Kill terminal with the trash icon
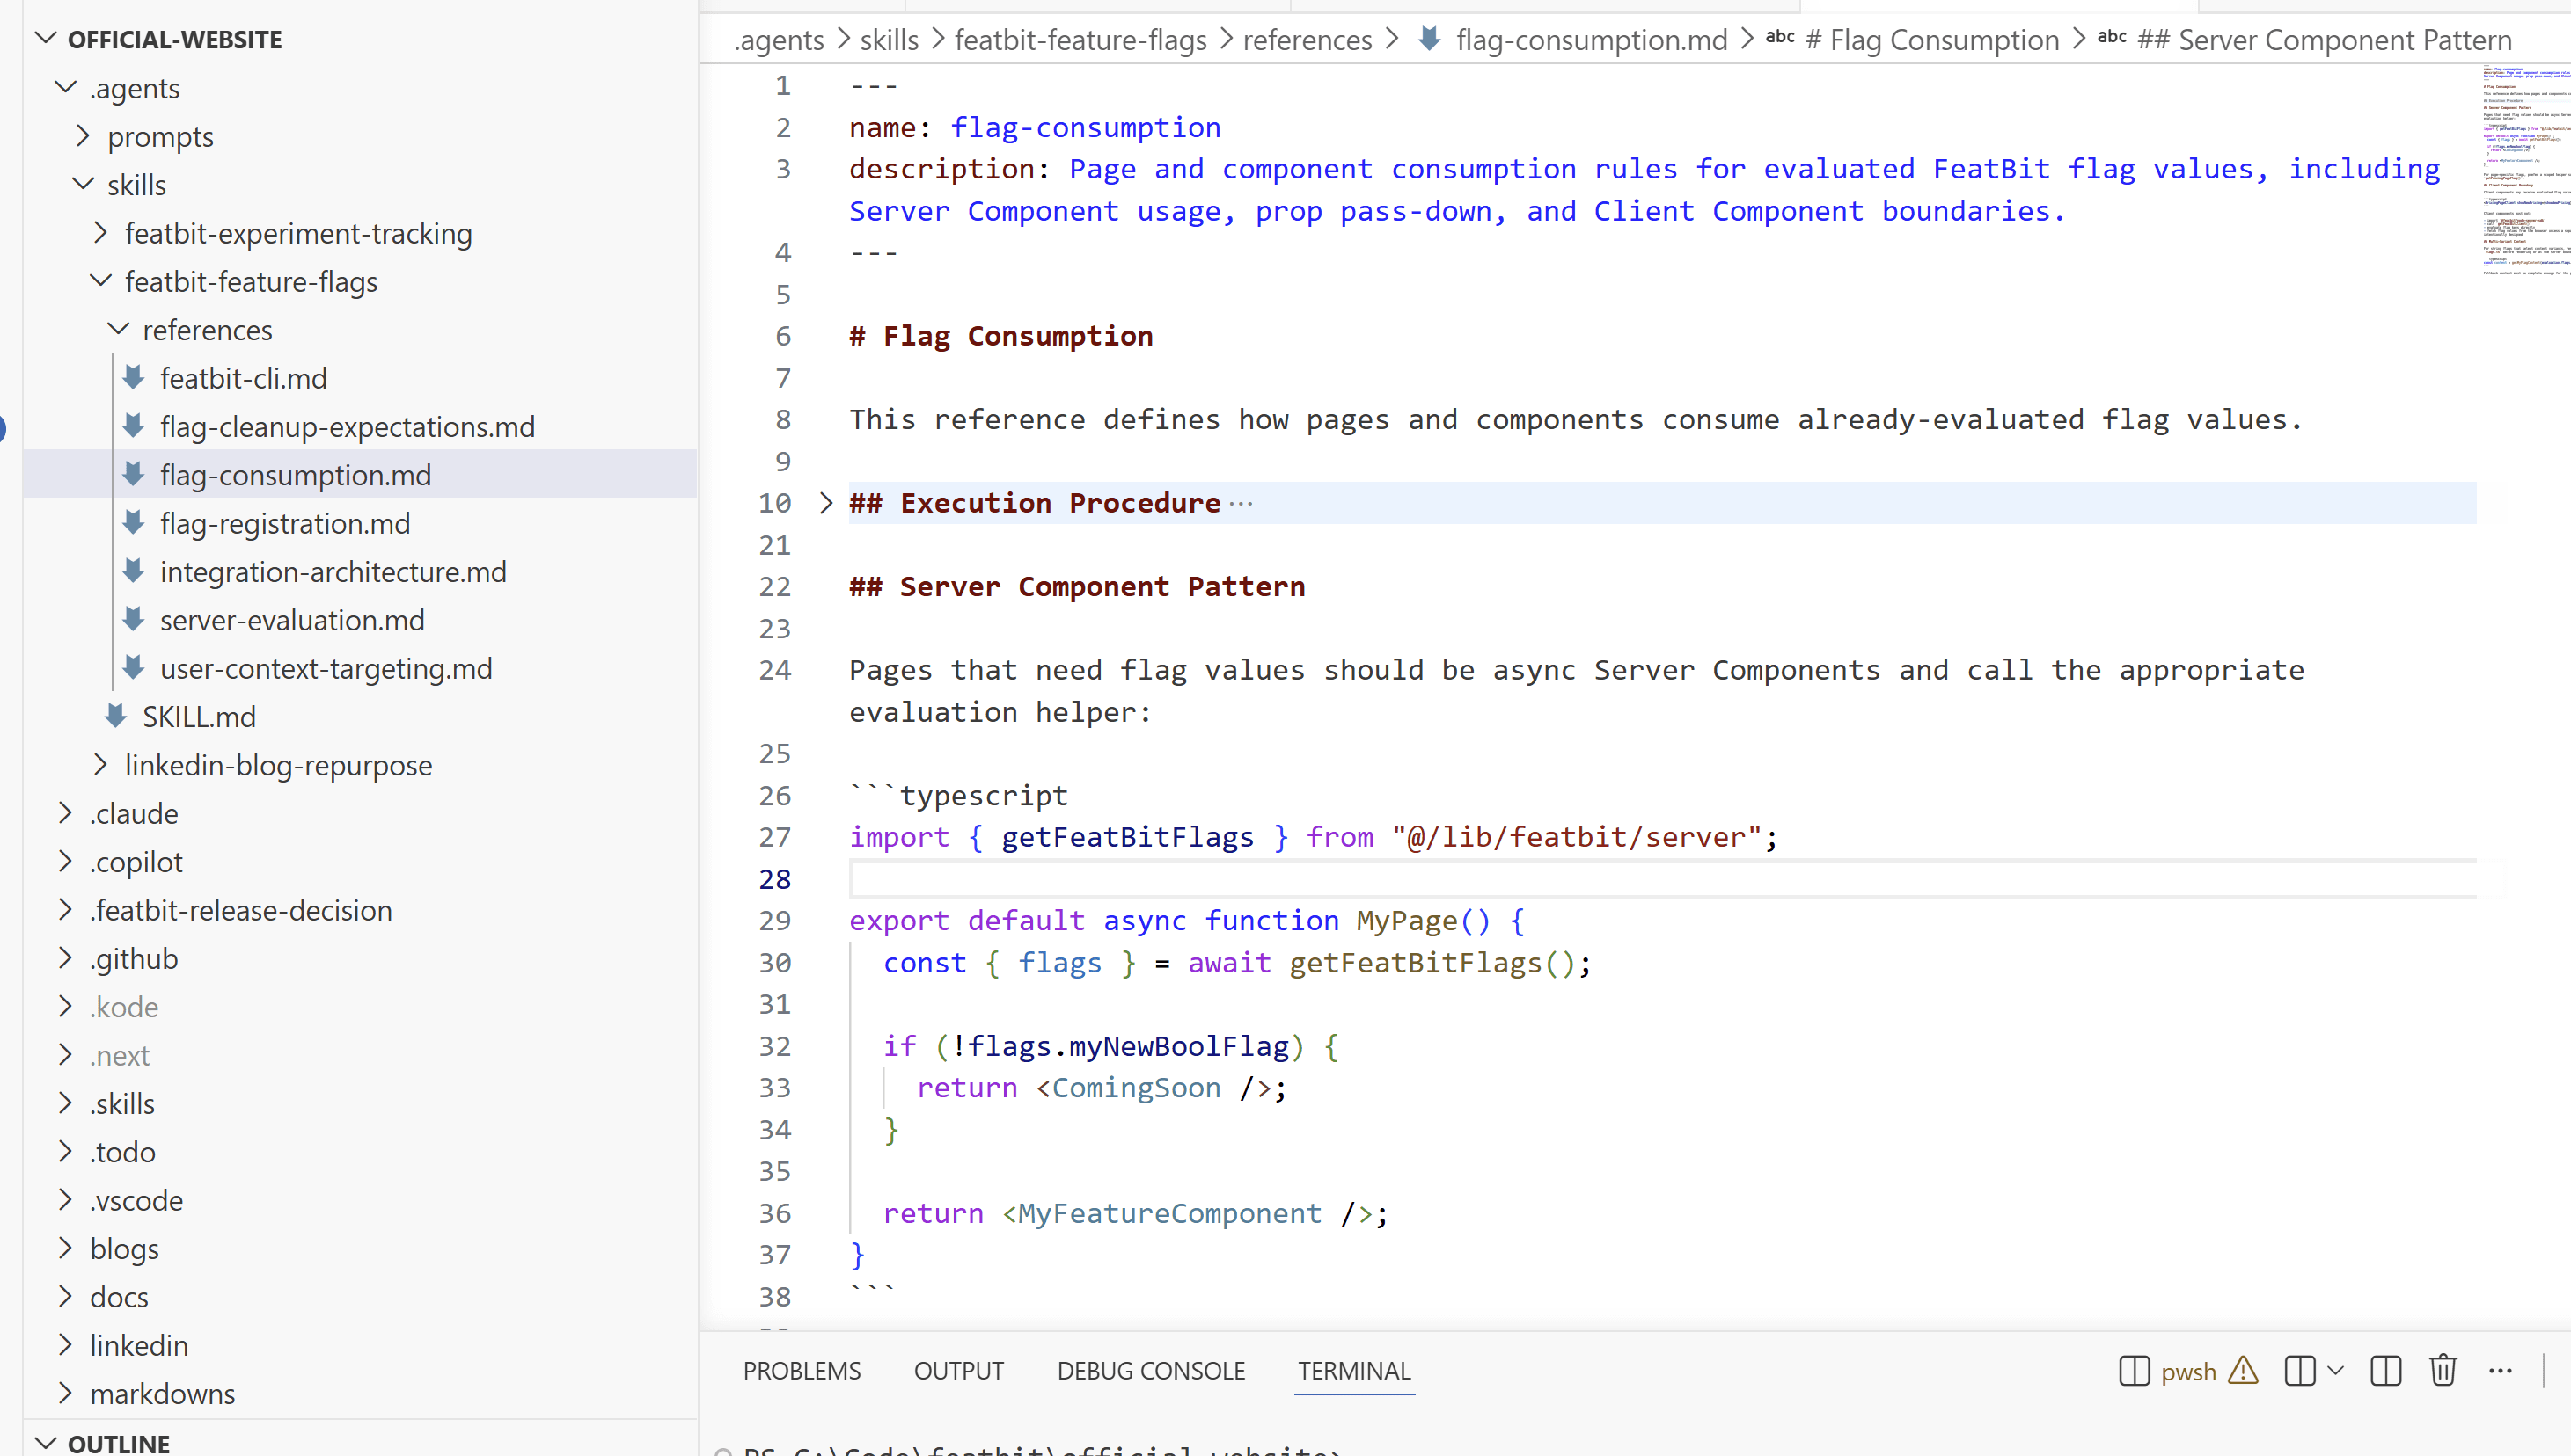 [x=2443, y=1371]
